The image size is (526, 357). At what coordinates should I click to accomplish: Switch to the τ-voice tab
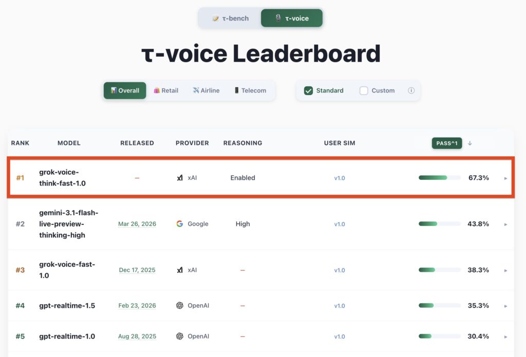point(292,17)
